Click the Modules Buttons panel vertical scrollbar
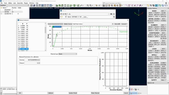Screen dimensions: 169x95 pyautogui.click(x=168, y=43)
